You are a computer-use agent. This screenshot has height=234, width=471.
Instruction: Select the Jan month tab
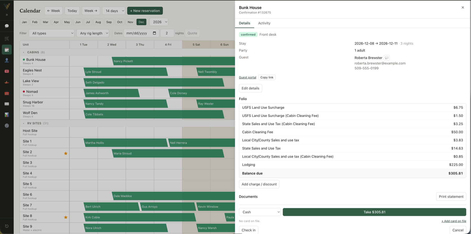[x=24, y=22]
